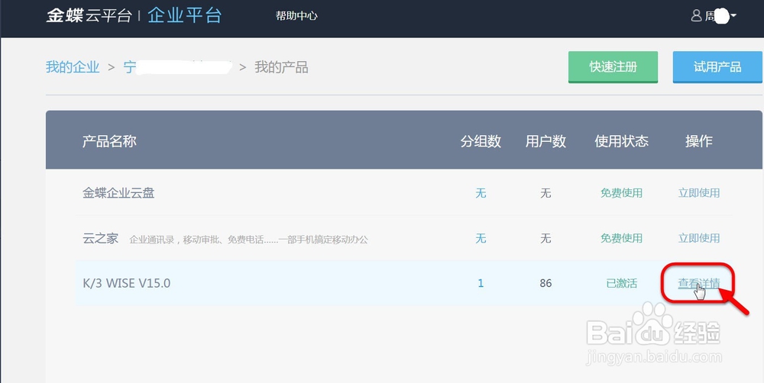
Task: Click the 云之家 description text
Action: tap(248, 240)
